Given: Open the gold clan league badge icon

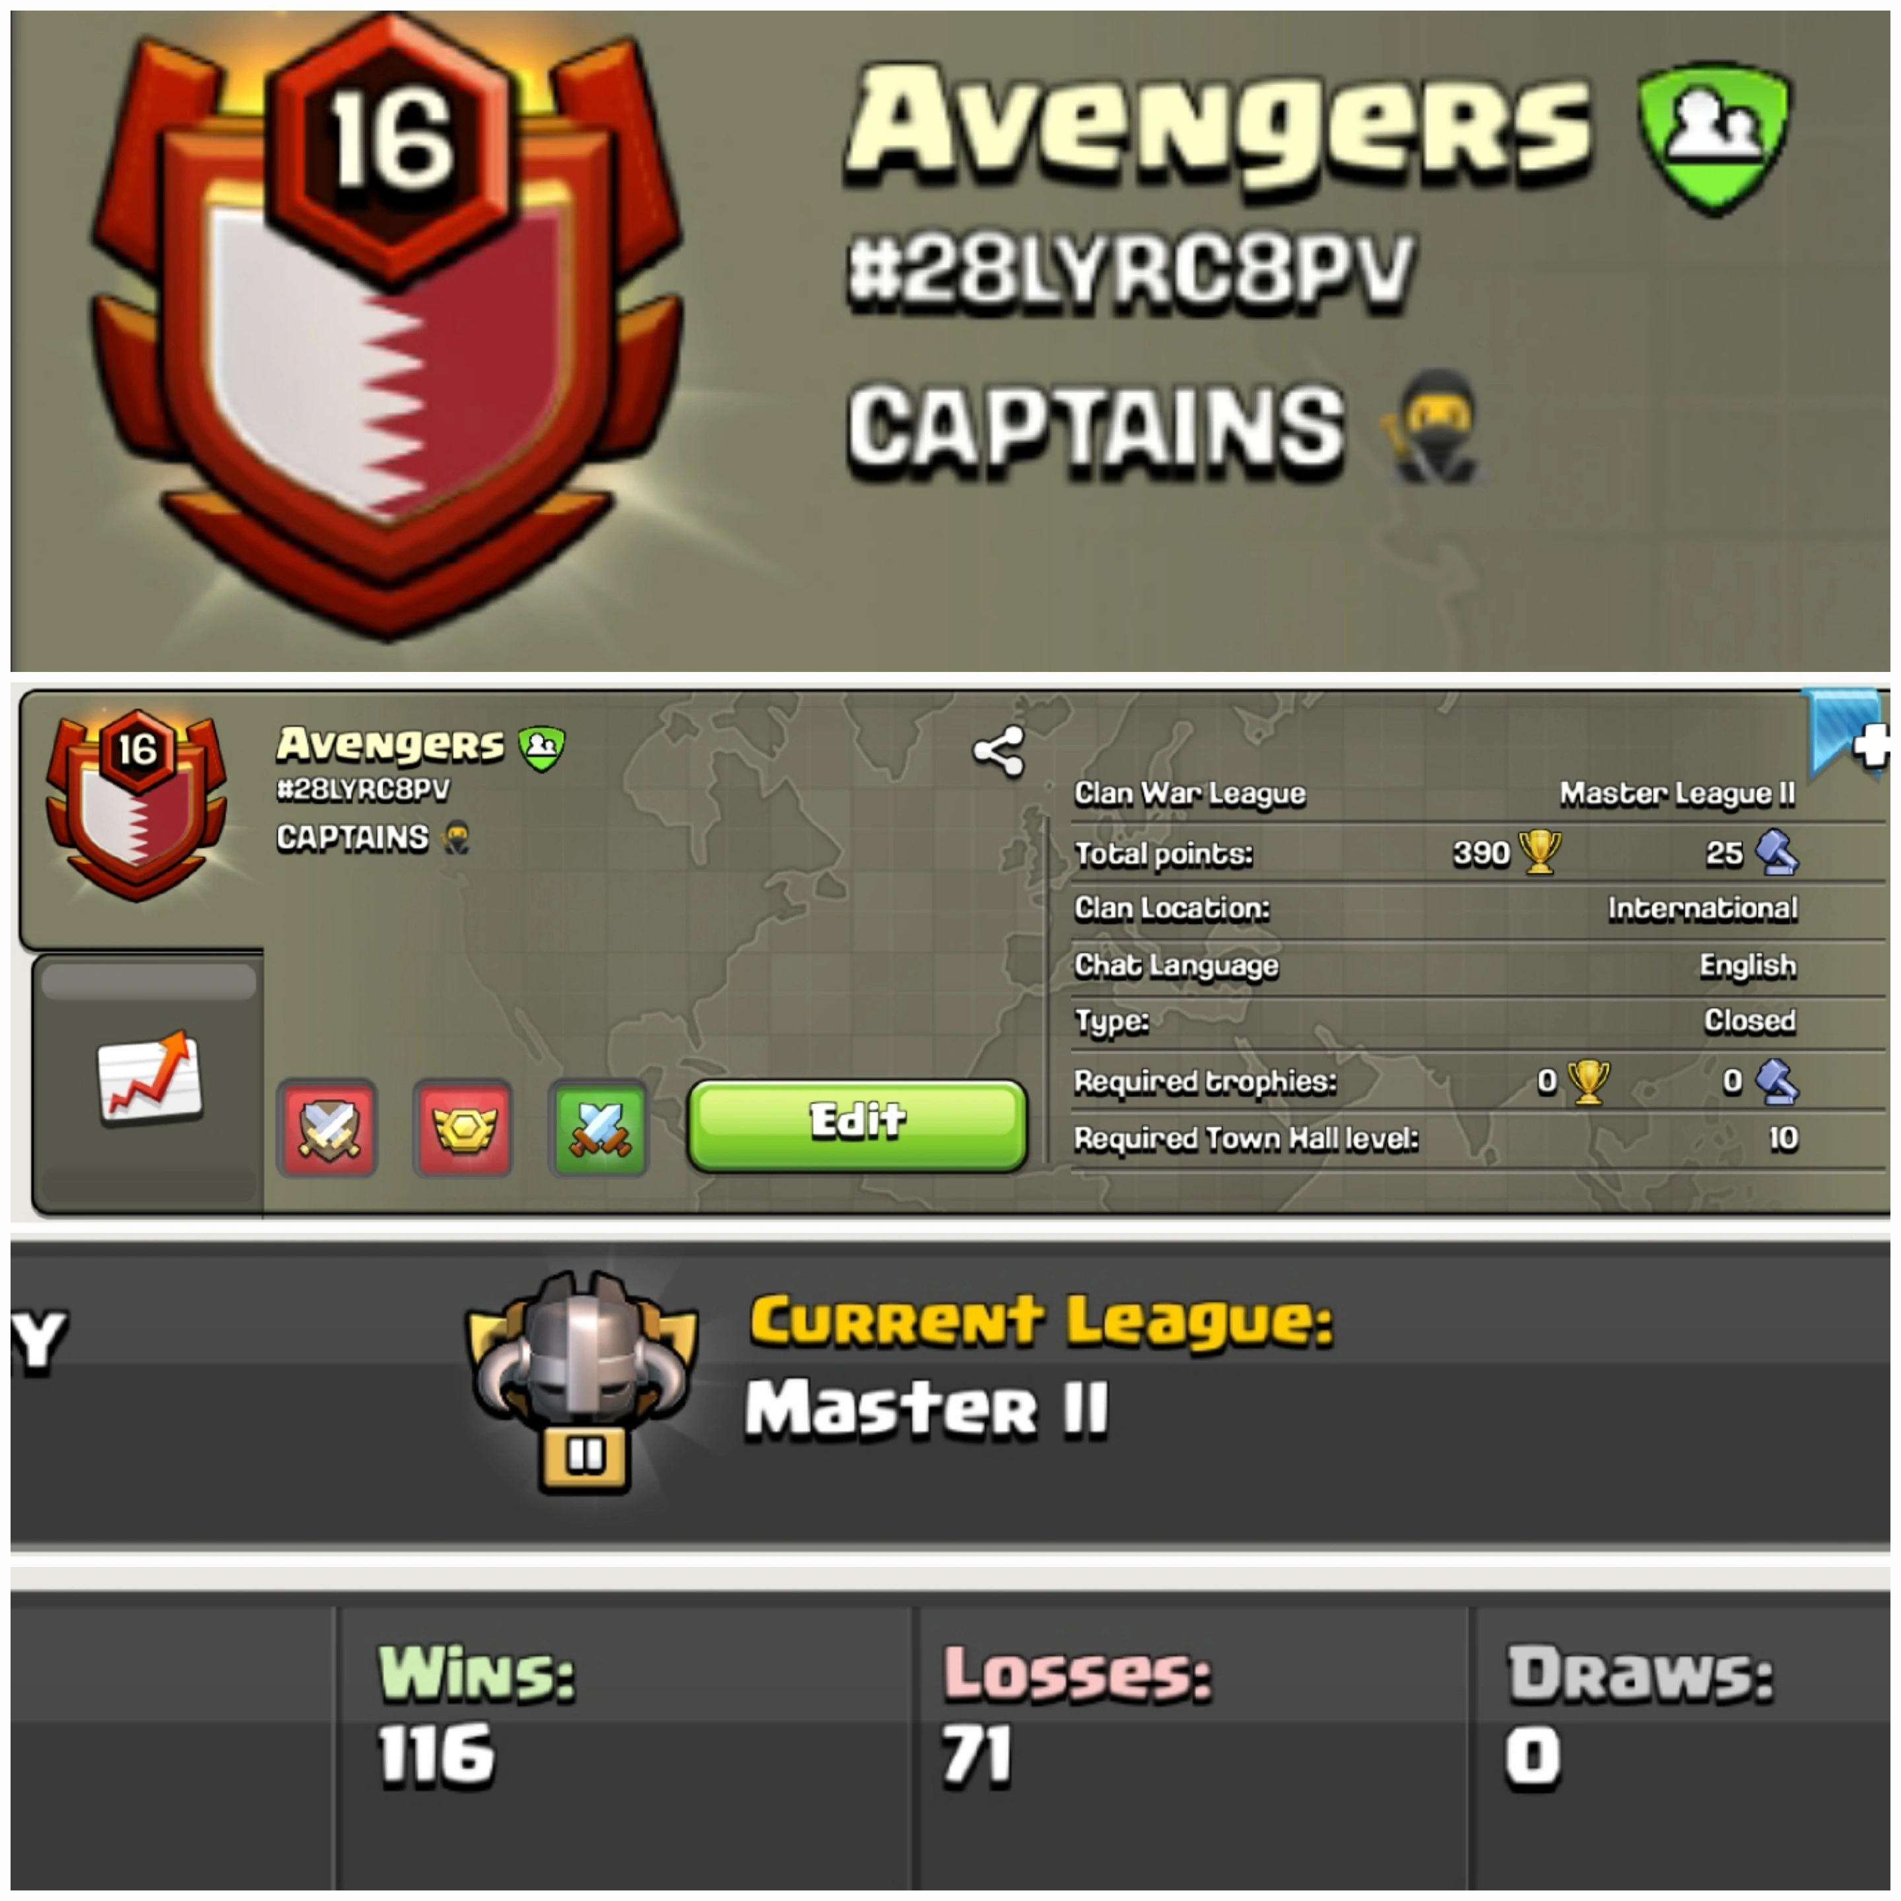Looking at the screenshot, I should (463, 1127).
